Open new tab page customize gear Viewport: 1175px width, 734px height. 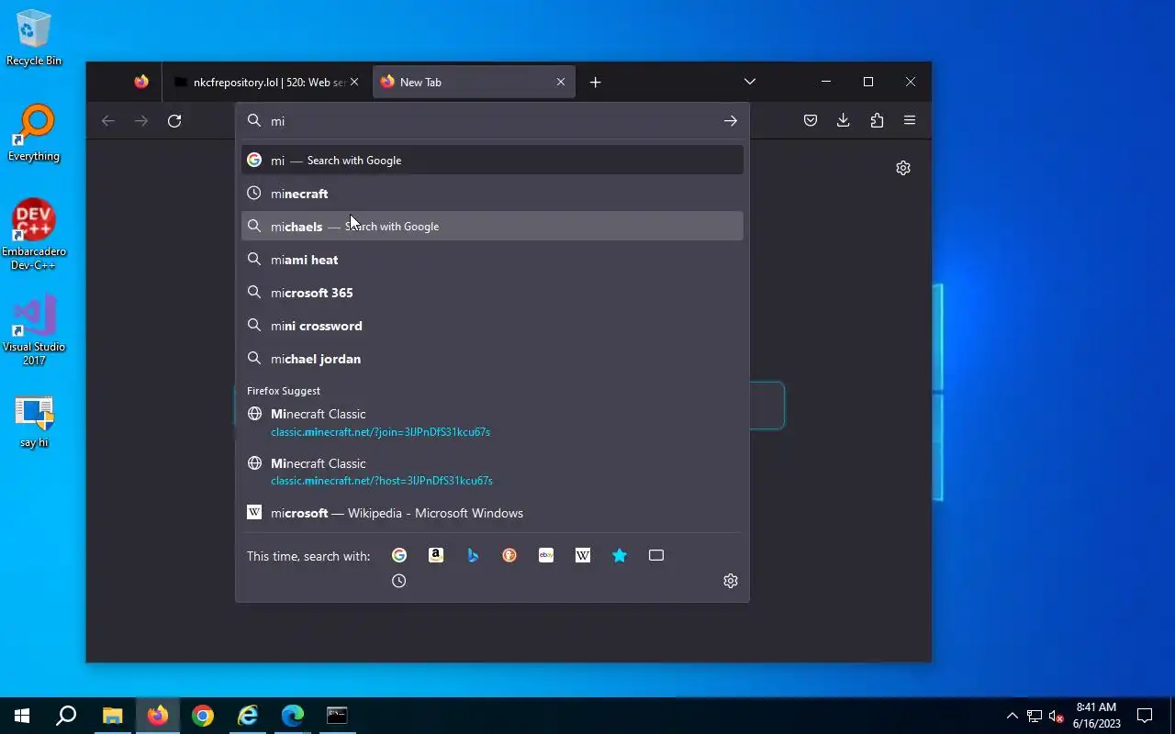[x=903, y=168]
